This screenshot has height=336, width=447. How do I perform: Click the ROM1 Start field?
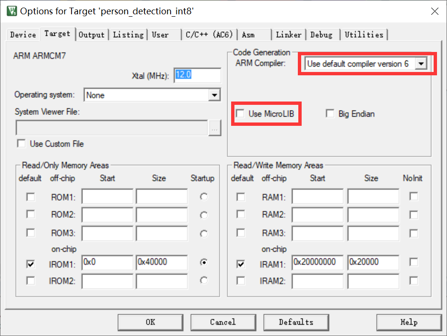tap(108, 196)
